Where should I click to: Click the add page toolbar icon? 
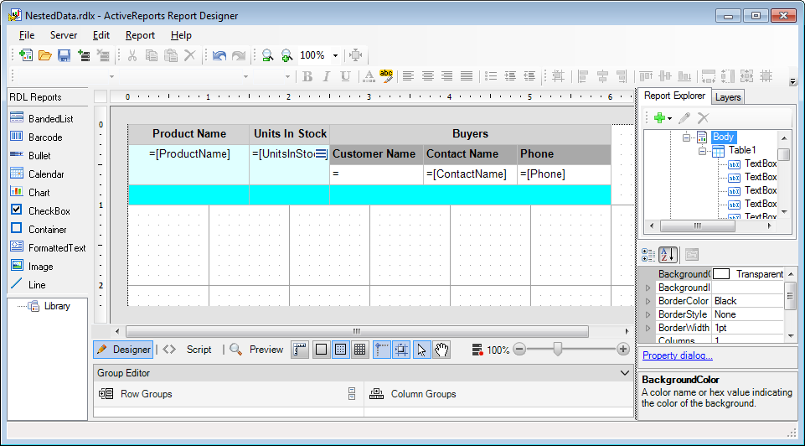click(x=84, y=55)
